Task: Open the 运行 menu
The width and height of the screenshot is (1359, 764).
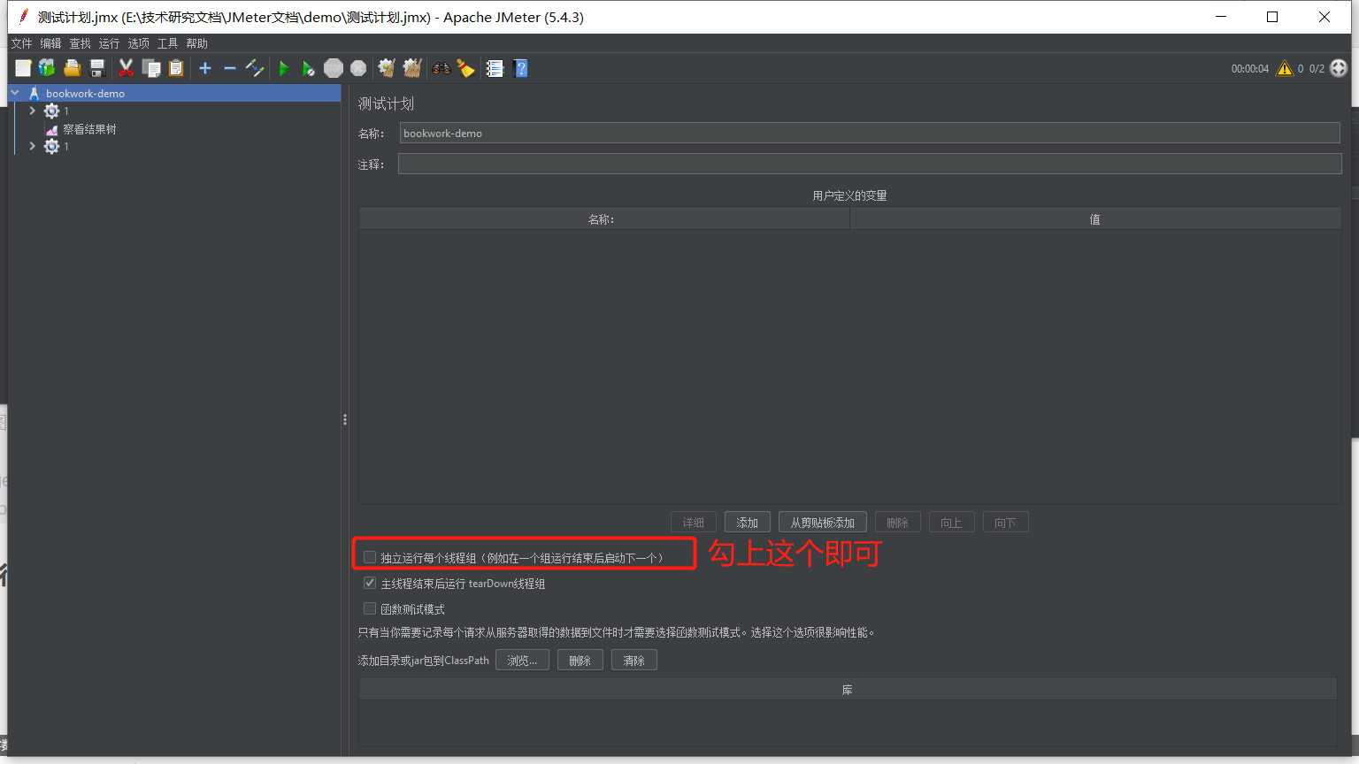Action: [x=109, y=43]
